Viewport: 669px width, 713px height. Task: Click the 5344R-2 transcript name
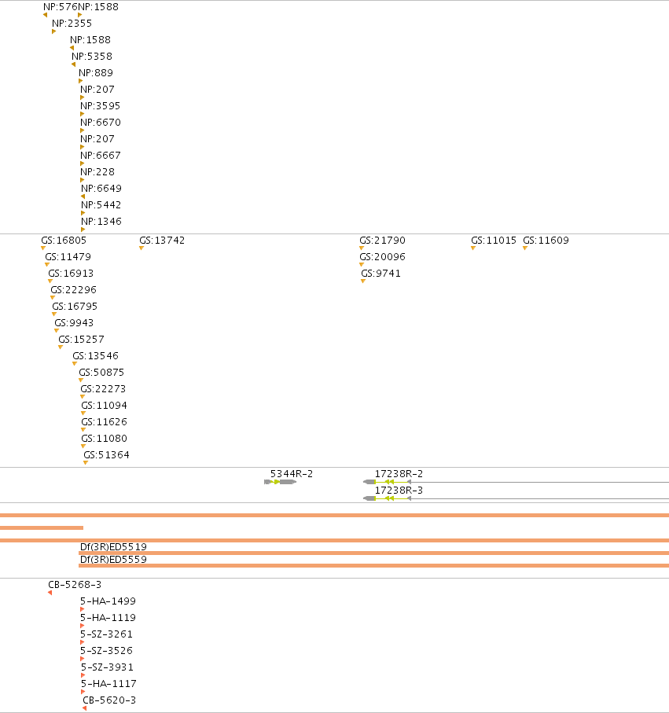[x=292, y=474]
